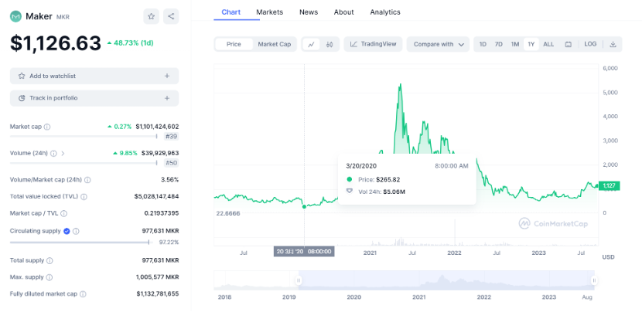Image resolution: width=642 pixels, height=312 pixels.
Task: Set chart range to 7D
Action: click(498, 44)
